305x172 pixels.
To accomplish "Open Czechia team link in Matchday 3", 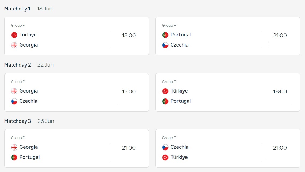I will [179, 147].
